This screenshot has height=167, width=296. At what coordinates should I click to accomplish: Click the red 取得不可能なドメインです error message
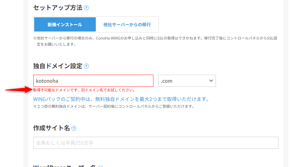[x=84, y=90]
